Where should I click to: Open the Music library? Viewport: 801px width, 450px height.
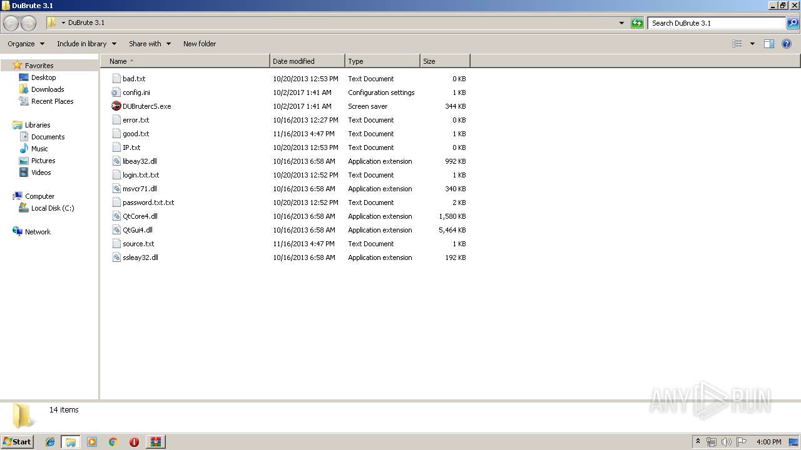pos(39,149)
